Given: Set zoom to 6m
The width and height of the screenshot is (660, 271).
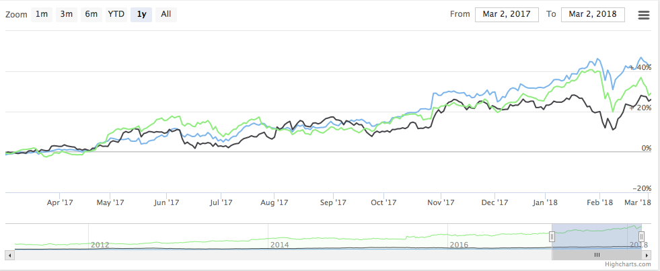Looking at the screenshot, I should (x=91, y=14).
